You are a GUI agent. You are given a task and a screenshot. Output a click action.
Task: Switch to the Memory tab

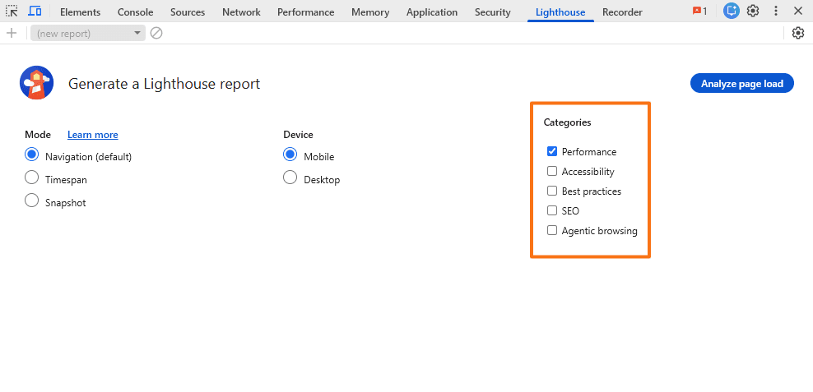tap(370, 12)
